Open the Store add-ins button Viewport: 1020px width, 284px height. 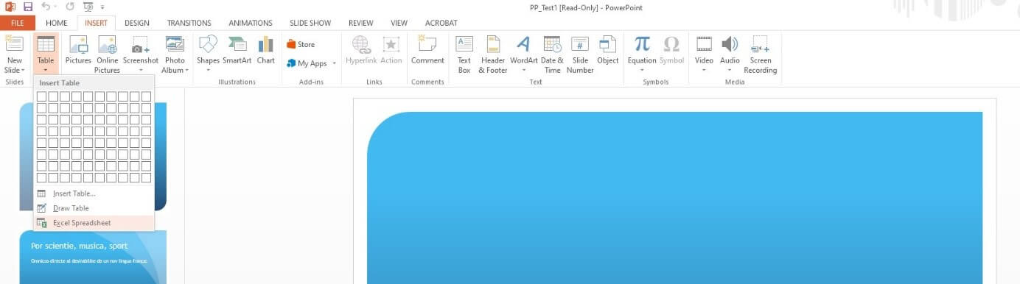click(301, 44)
